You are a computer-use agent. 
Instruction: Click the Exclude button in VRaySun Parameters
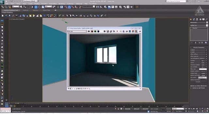coord(199,82)
